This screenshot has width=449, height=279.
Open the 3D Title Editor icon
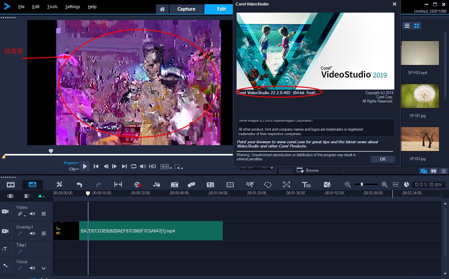click(x=306, y=185)
